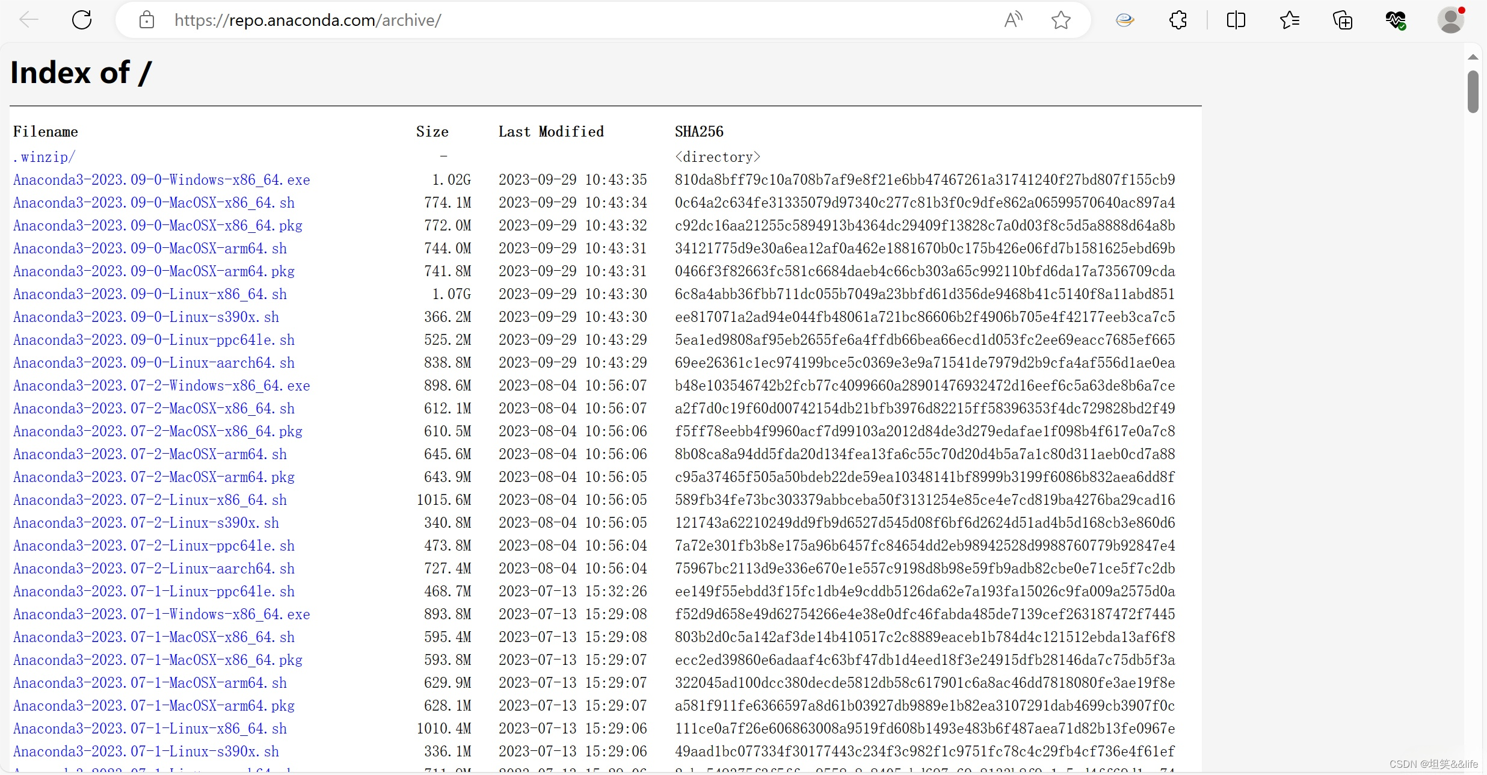Download Anaconda3-2023.09-0-Linux-ppc64le.sh
This screenshot has width=1487, height=775.
coord(153,340)
